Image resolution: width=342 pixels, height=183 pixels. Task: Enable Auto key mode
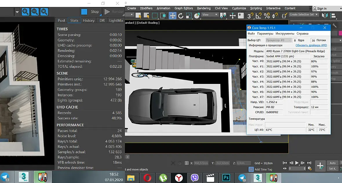(332, 163)
